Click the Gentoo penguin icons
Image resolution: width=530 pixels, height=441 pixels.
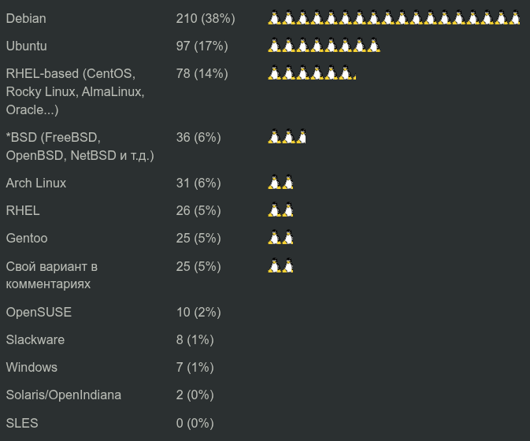click(x=280, y=238)
